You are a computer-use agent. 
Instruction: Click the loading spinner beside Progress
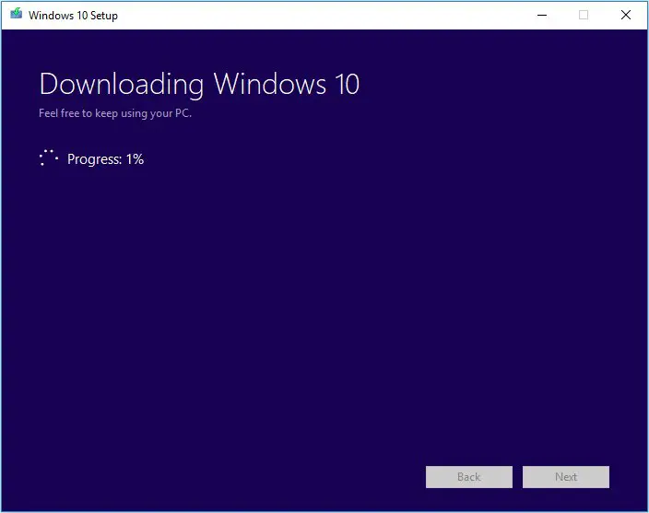point(49,158)
